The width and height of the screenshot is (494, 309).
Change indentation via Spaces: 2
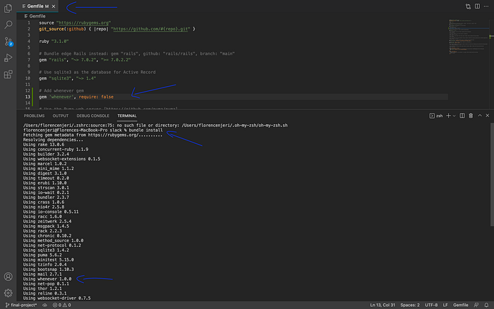coord(409,305)
